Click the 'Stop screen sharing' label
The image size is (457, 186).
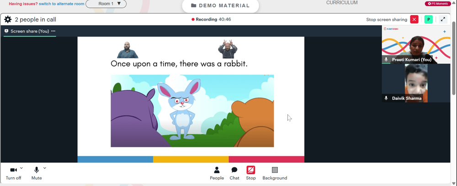point(387,20)
